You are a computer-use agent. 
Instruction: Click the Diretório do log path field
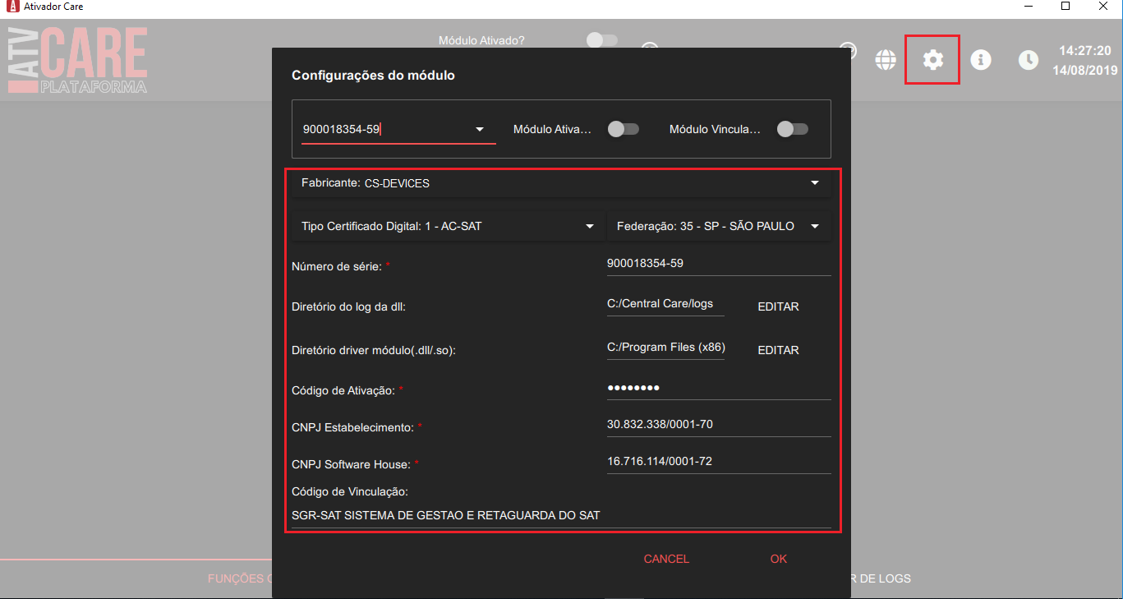pyautogui.click(x=665, y=304)
